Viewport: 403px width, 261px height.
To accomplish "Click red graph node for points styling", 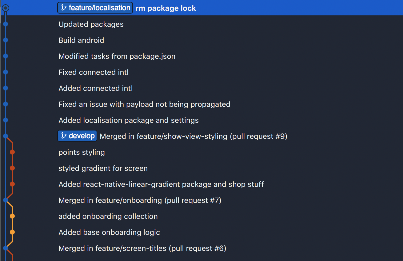I will pyautogui.click(x=12, y=152).
